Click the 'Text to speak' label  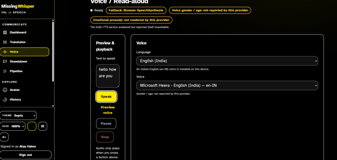[x=105, y=58]
